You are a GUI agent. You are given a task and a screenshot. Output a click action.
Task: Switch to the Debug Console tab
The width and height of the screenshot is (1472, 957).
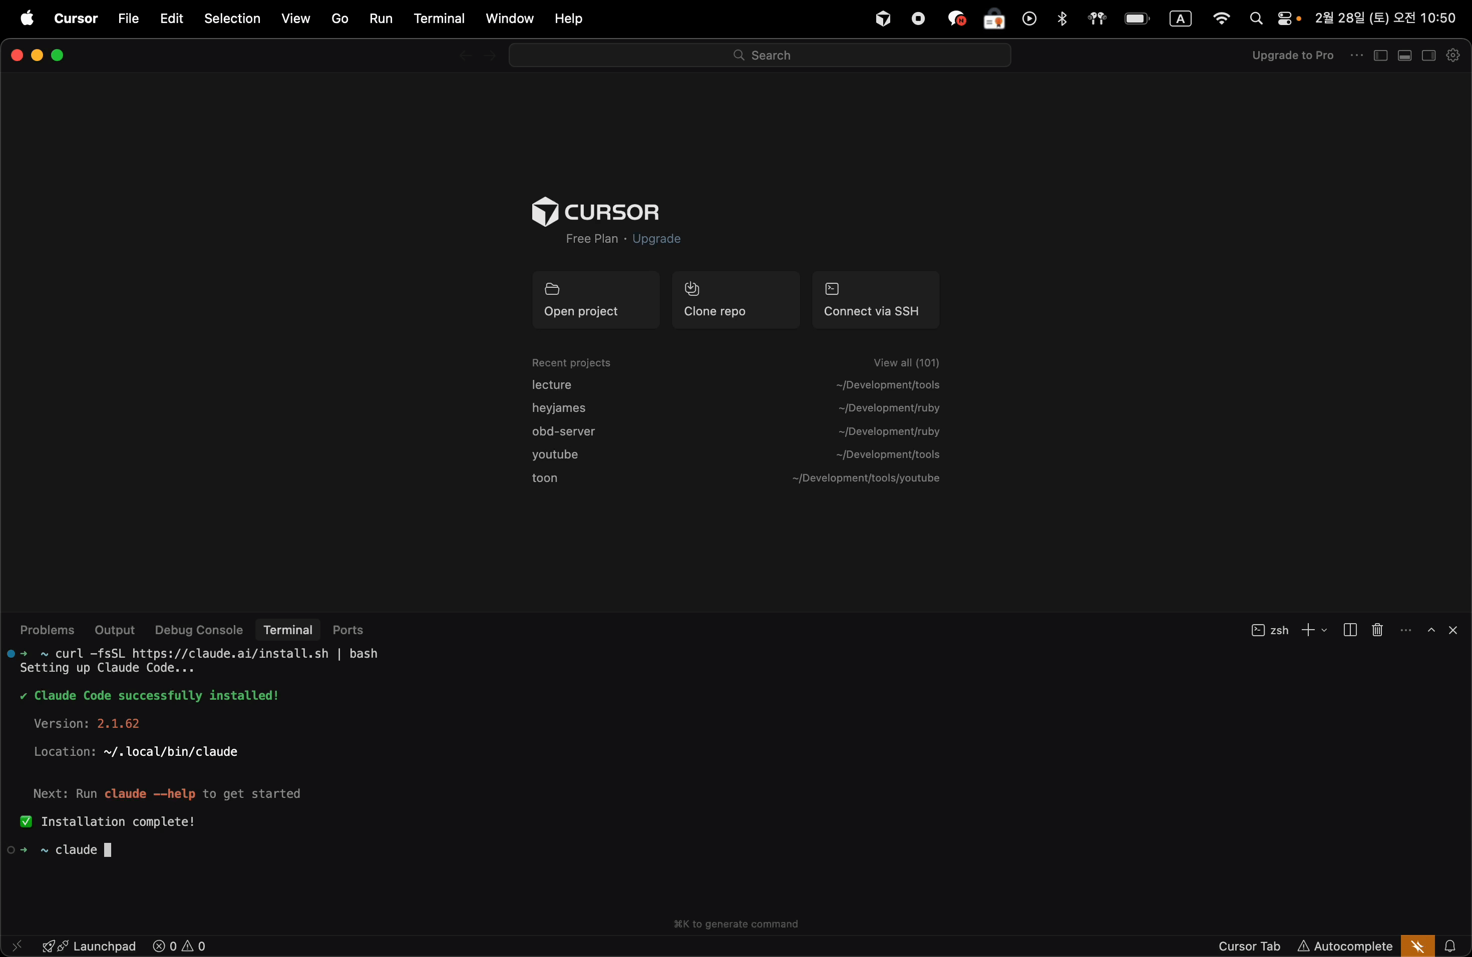199,630
